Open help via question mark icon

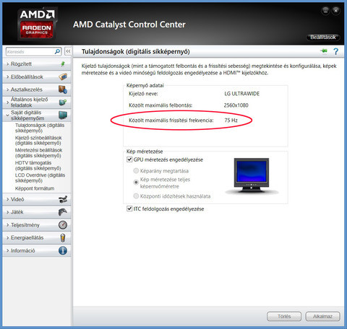point(335,51)
